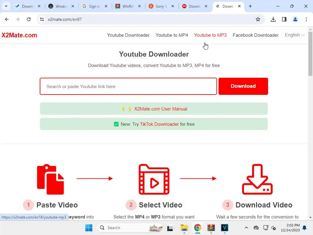Screen dimensions: 313x235
Task: Click the browser forward arrow
Action: tap(18, 19)
